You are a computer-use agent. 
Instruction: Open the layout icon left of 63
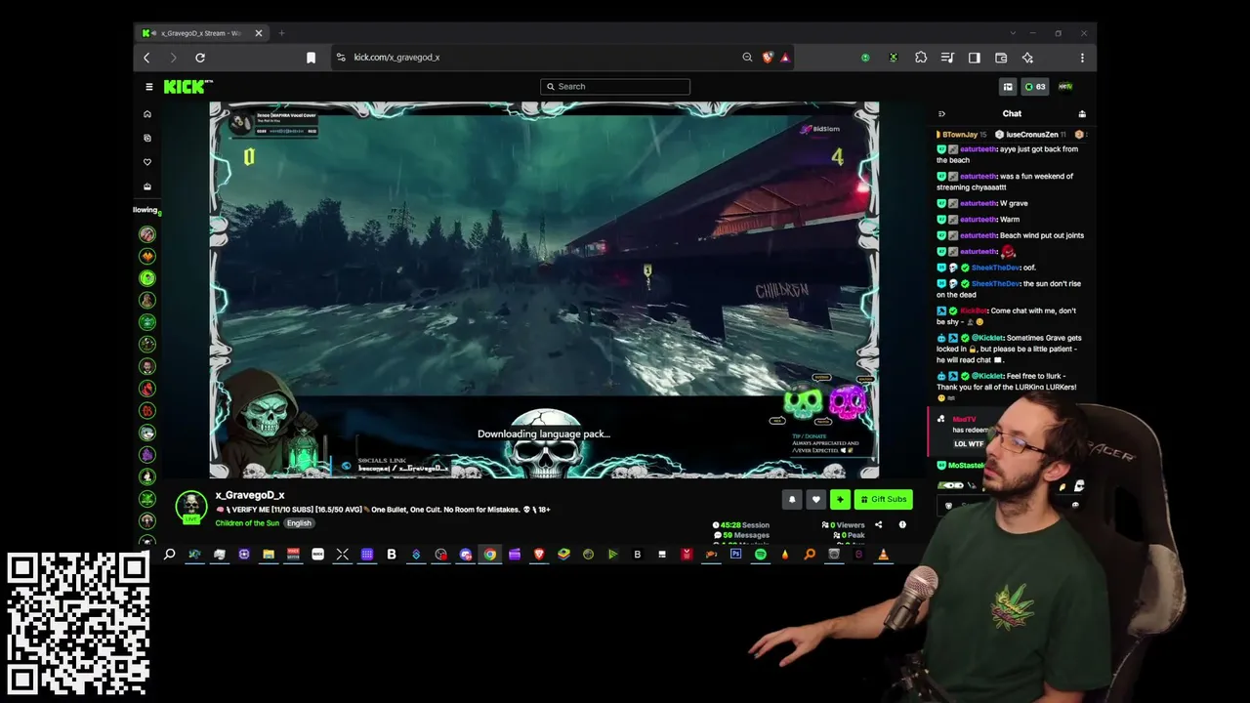tap(1008, 87)
